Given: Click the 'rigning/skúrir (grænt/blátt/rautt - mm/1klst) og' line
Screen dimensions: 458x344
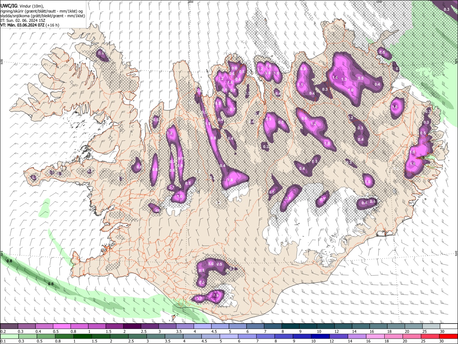Looking at the screenshot, I should [42, 11].
